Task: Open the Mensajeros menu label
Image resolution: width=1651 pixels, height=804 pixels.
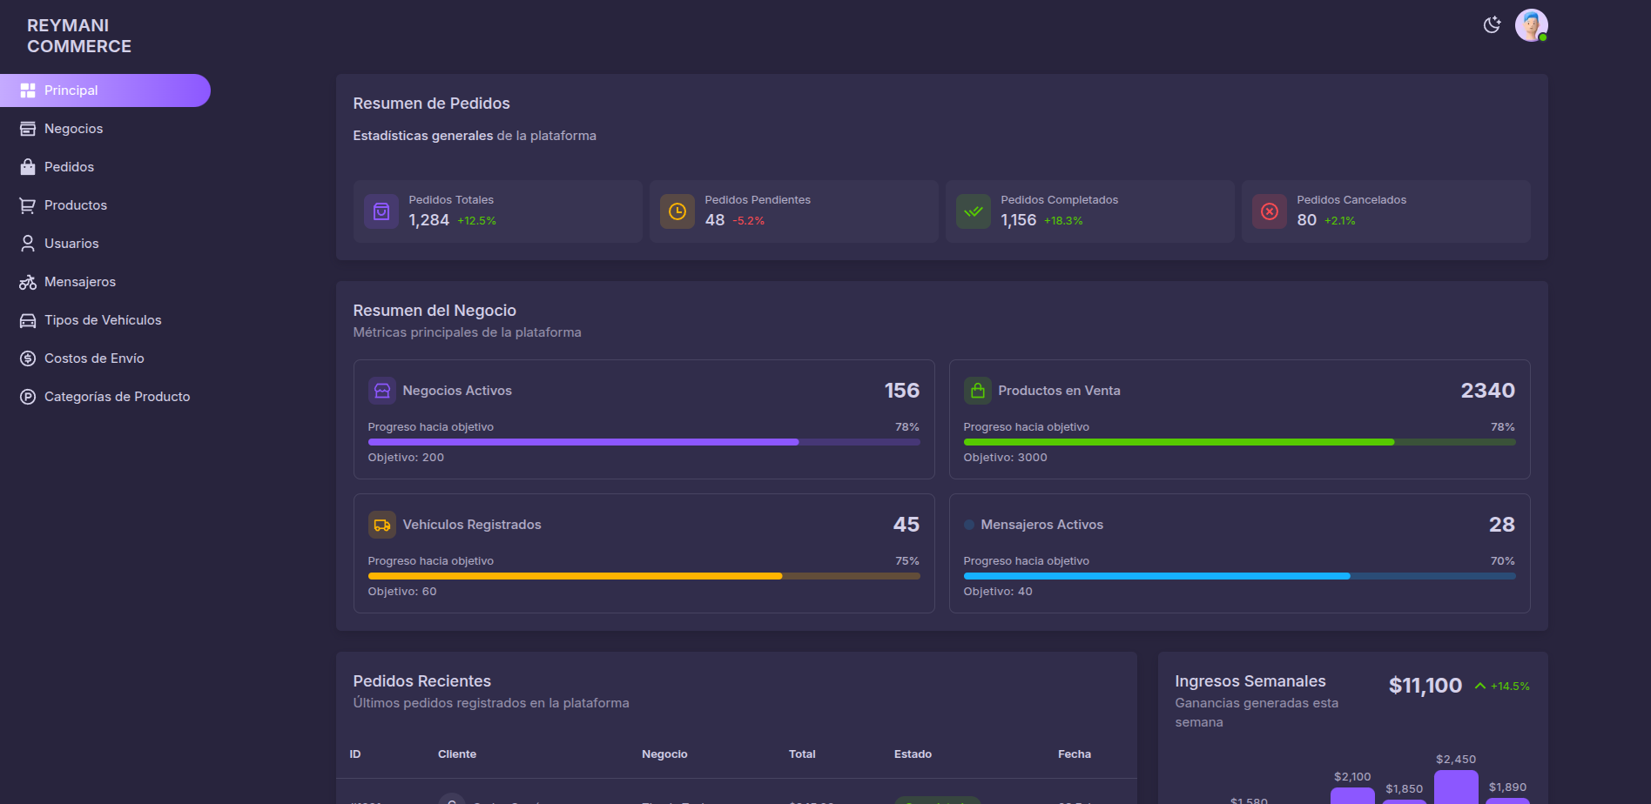Action: pos(80,282)
